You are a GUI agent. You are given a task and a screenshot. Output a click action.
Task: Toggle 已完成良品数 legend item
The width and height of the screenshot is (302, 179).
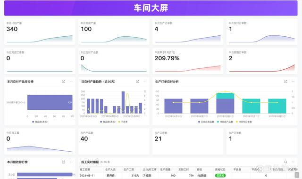(x=206, y=122)
